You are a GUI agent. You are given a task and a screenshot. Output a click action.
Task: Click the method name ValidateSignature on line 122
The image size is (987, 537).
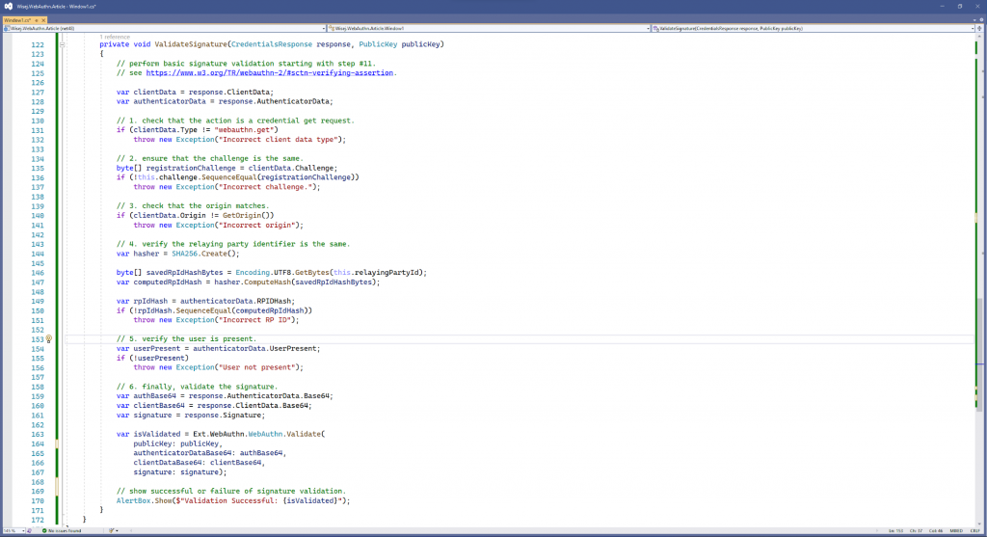(x=191, y=44)
